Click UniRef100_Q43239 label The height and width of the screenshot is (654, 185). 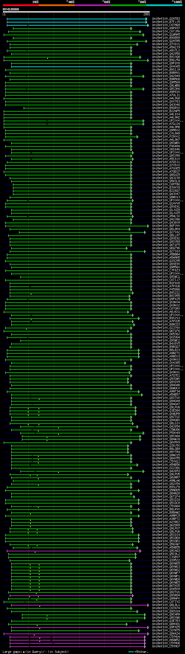(x=166, y=178)
